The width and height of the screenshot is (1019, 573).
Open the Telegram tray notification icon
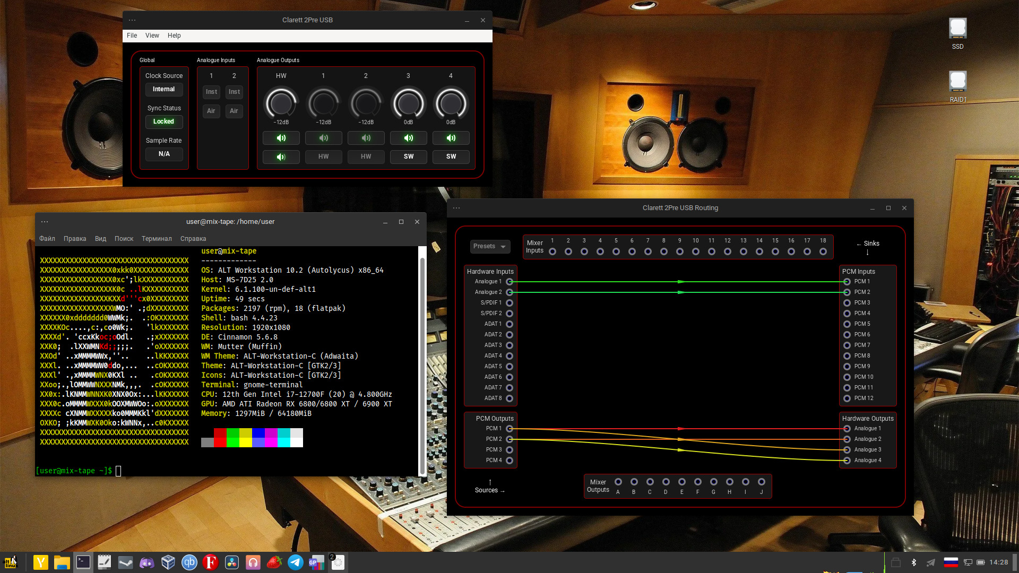pyautogui.click(x=931, y=562)
